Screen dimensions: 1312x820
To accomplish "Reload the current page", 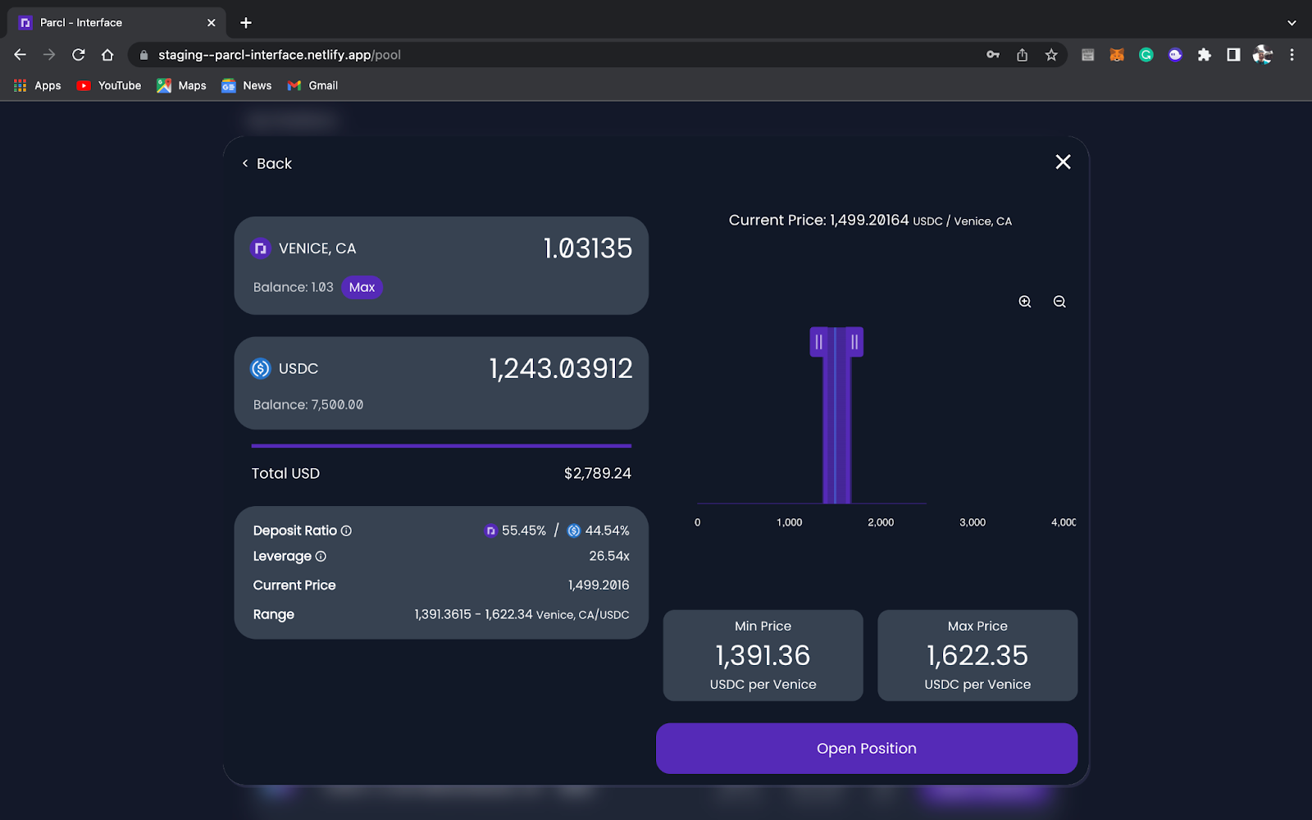I will [79, 55].
